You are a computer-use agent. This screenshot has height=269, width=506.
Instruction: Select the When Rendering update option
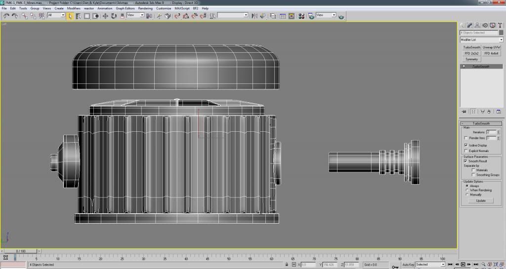(x=467, y=190)
